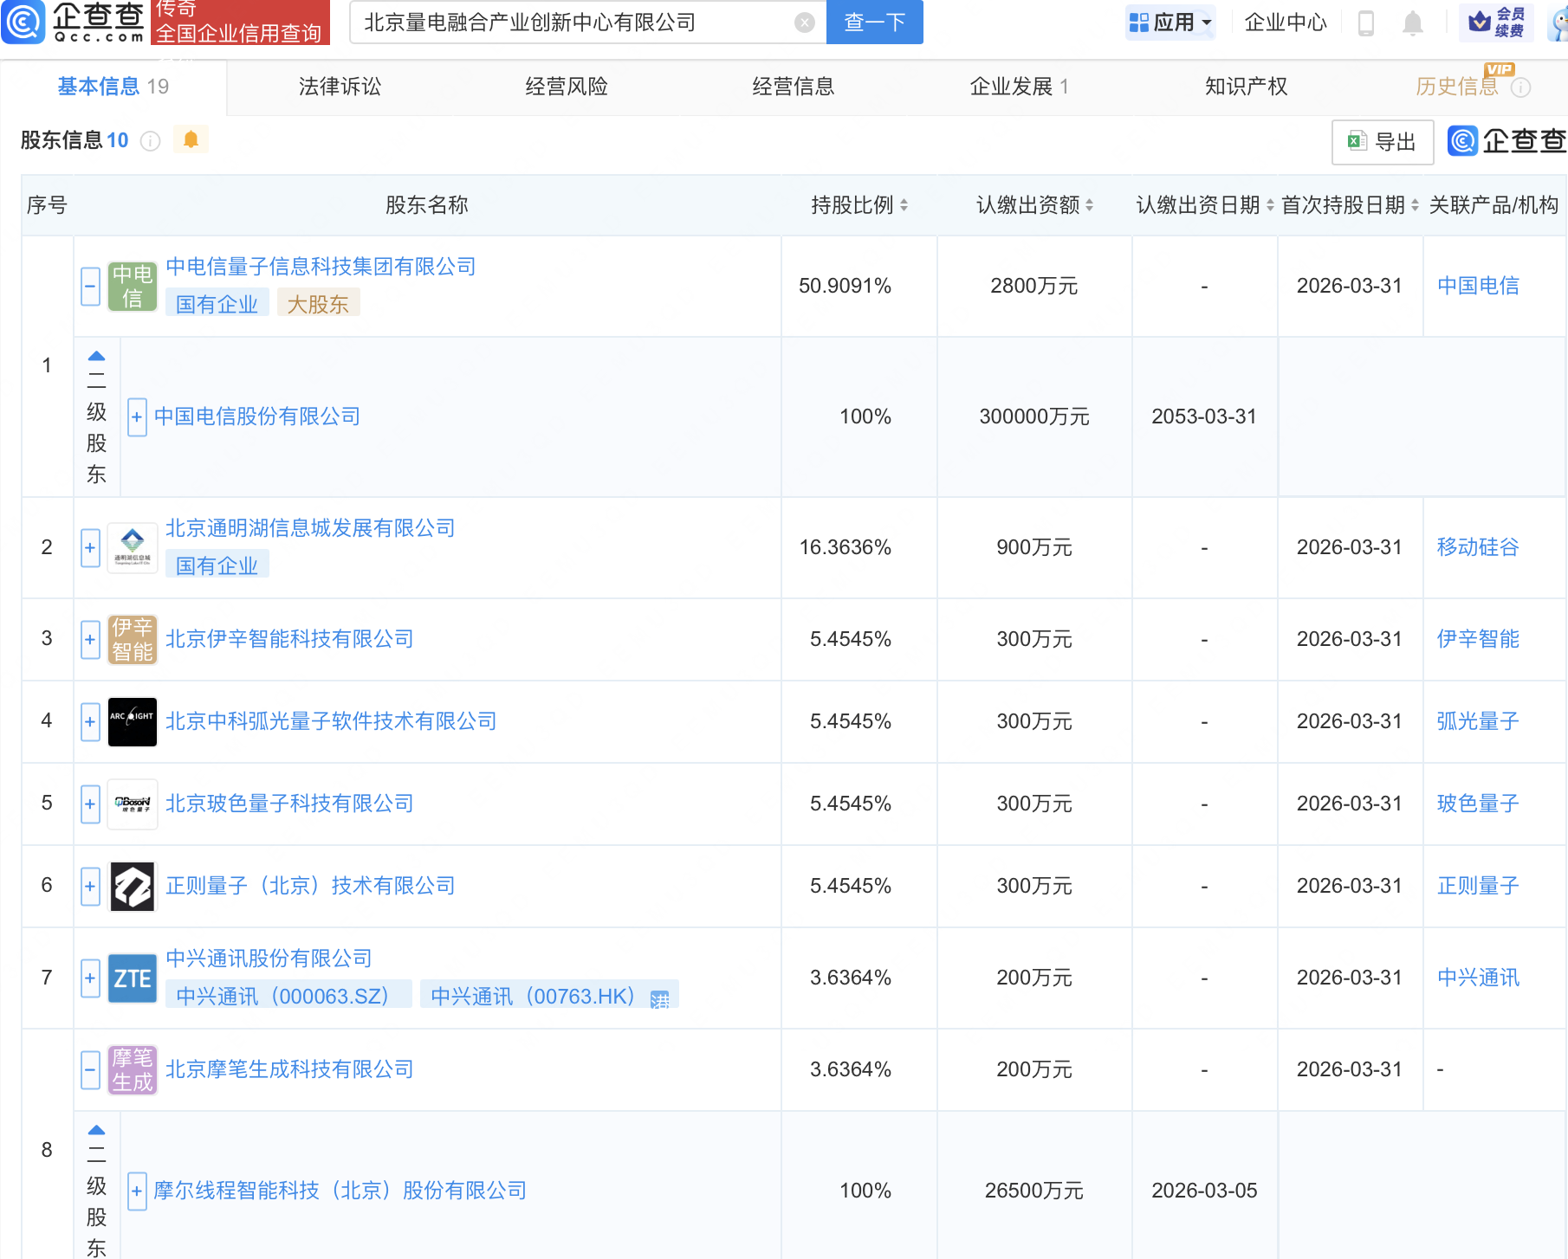Screen dimensions: 1568x1259
Task: Open the mobile app phone icon
Action: point(1366,23)
